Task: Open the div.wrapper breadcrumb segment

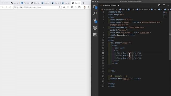Action: (x=142, y=9)
